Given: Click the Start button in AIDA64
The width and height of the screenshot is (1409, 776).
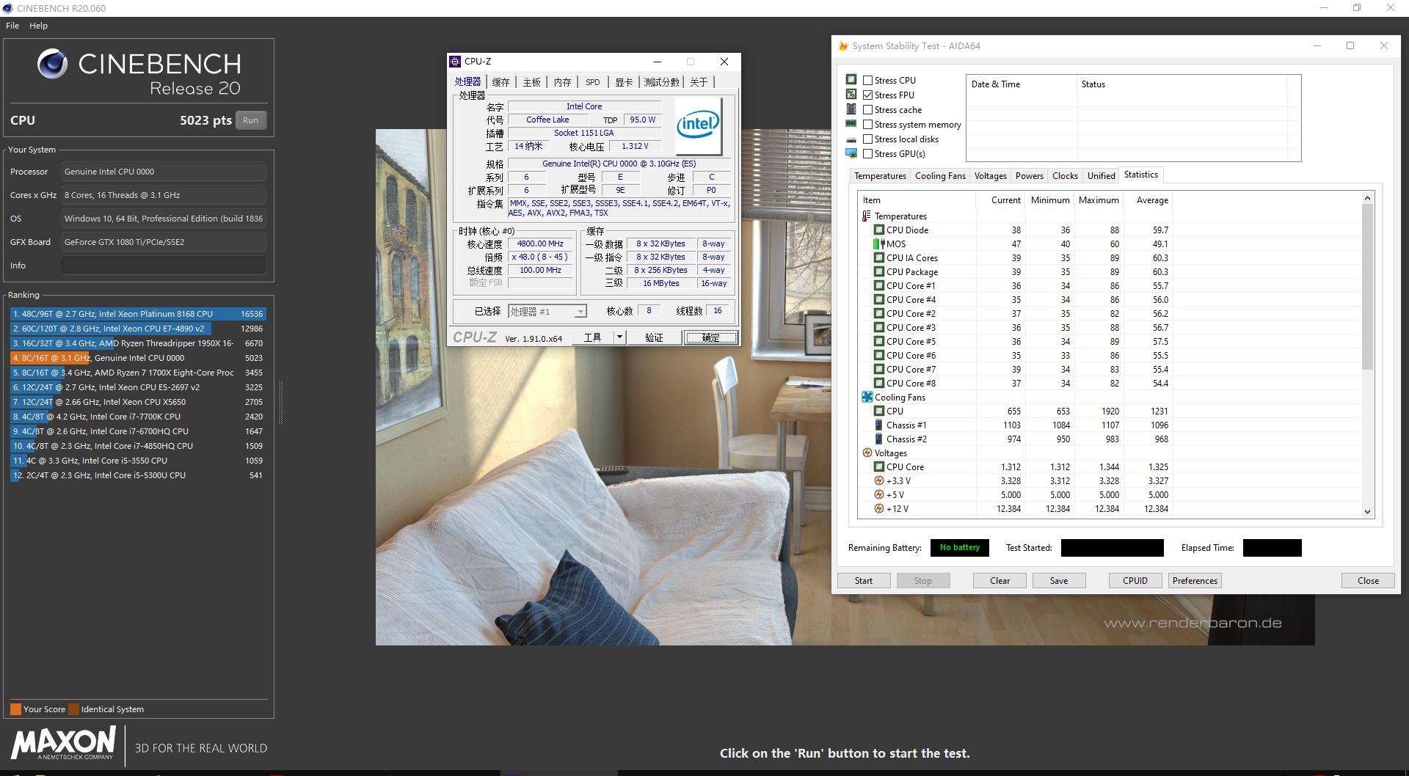Looking at the screenshot, I should tap(864, 581).
